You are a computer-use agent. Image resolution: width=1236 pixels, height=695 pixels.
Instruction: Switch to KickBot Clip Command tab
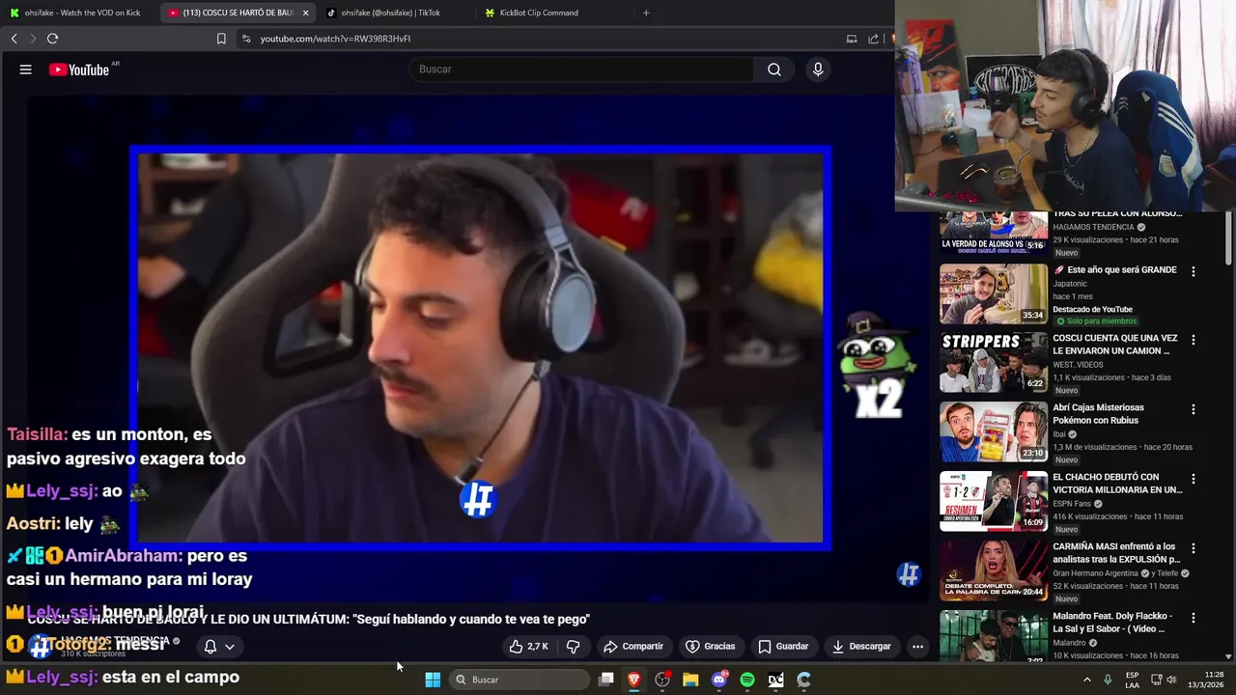pos(551,13)
